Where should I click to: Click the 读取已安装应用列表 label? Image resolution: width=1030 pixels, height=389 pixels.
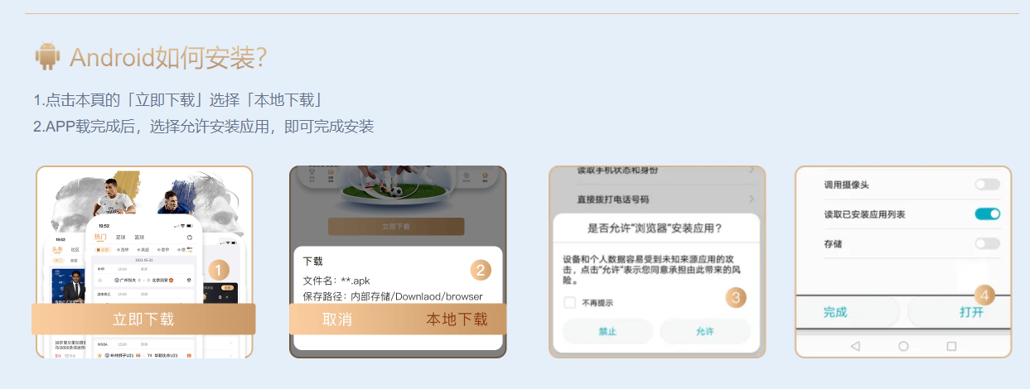864,214
